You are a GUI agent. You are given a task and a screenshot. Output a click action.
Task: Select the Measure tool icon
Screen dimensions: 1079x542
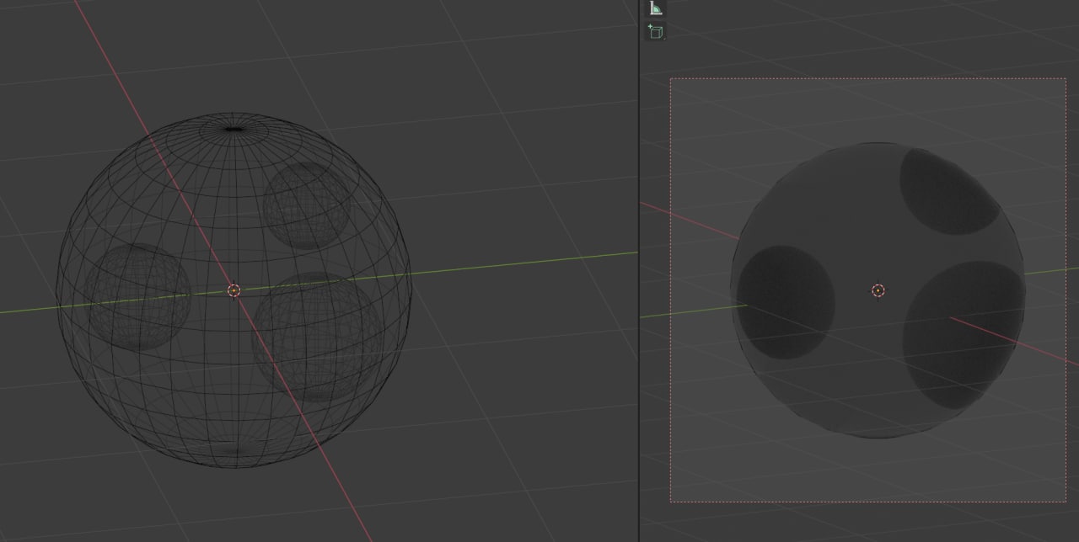click(x=656, y=8)
